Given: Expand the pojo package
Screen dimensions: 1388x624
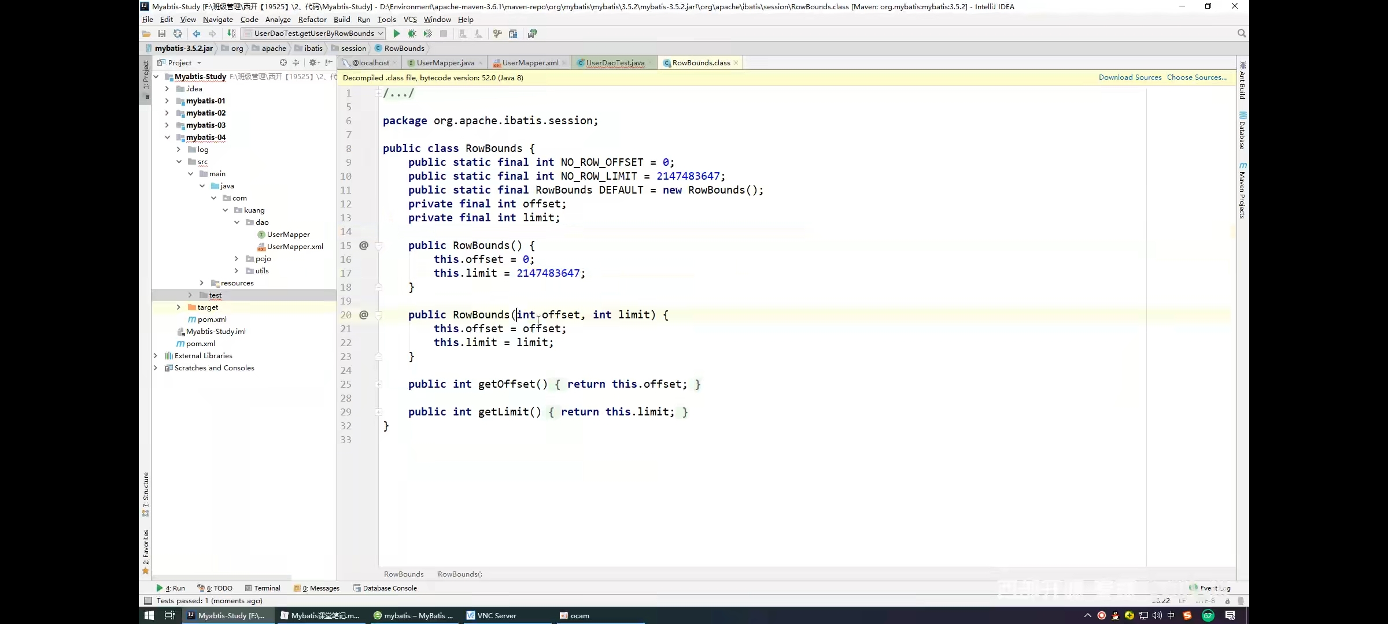Looking at the screenshot, I should [x=237, y=259].
